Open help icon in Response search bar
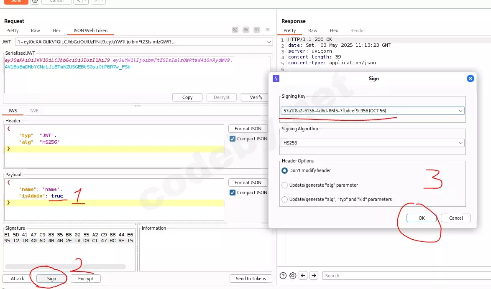 [x=283, y=276]
